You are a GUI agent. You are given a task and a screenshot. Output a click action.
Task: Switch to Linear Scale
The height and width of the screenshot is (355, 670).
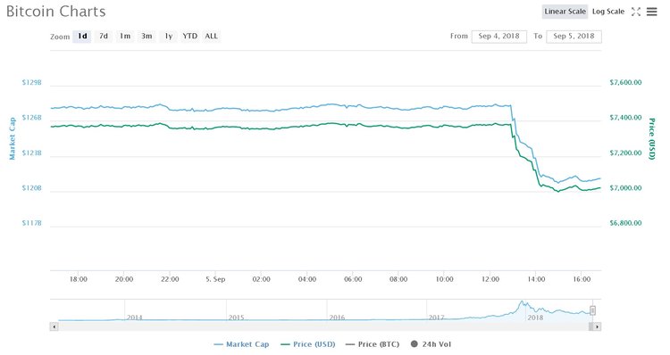coord(565,12)
